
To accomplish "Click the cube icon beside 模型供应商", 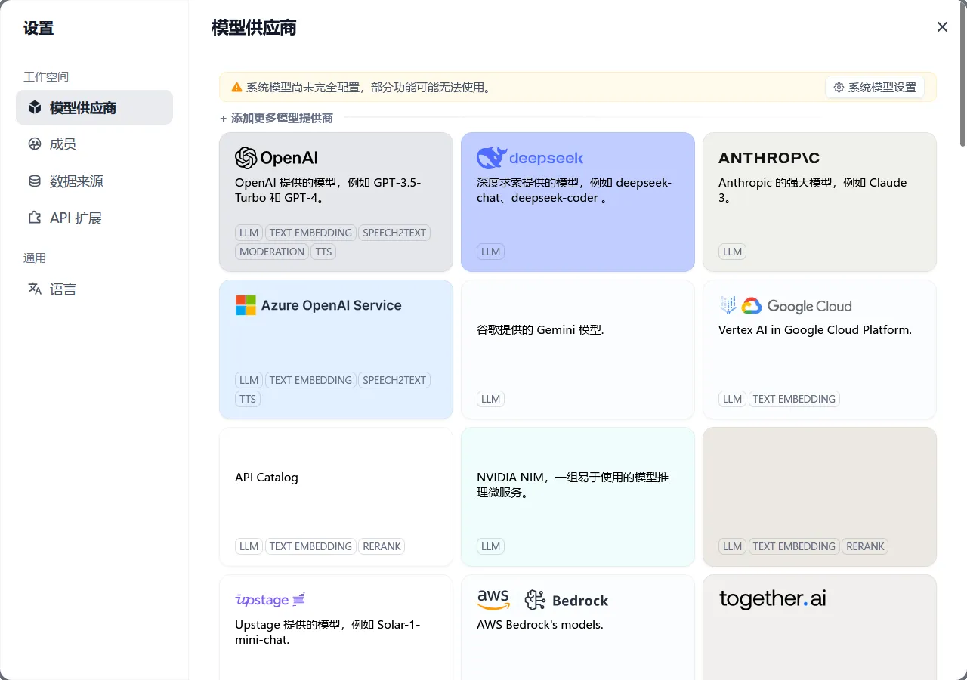I will pos(35,107).
